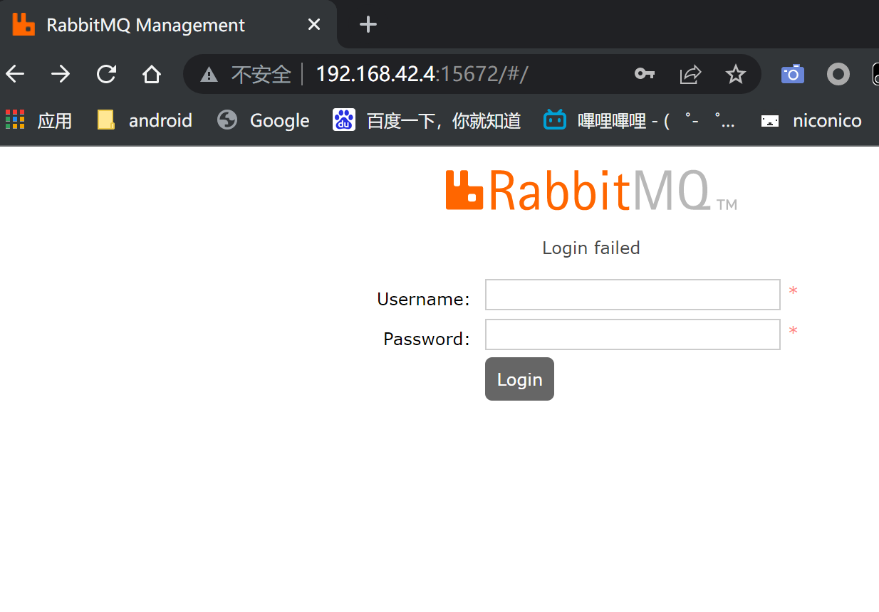Image resolution: width=879 pixels, height=612 pixels.
Task: Open the Google bookmark
Action: tap(264, 120)
